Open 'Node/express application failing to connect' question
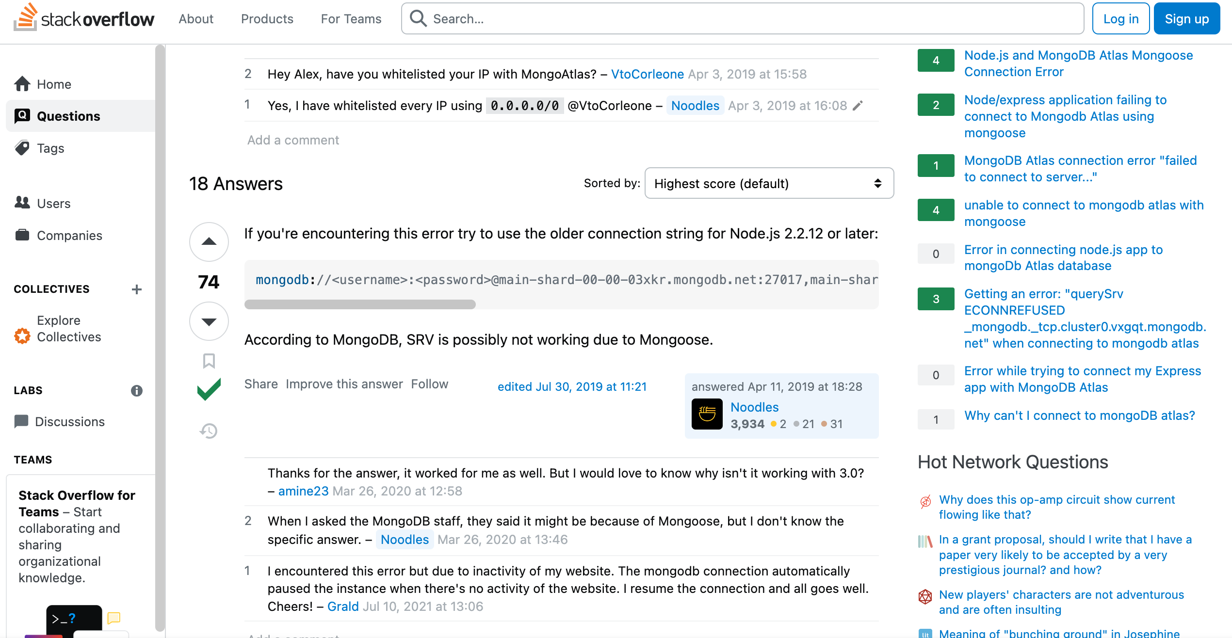Image resolution: width=1232 pixels, height=638 pixels. [1065, 116]
